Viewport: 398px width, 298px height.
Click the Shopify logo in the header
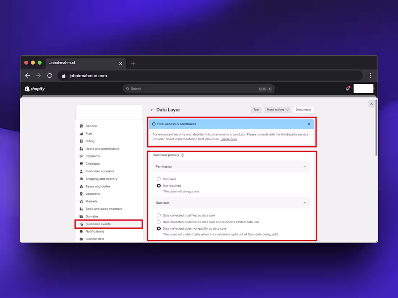[34, 88]
